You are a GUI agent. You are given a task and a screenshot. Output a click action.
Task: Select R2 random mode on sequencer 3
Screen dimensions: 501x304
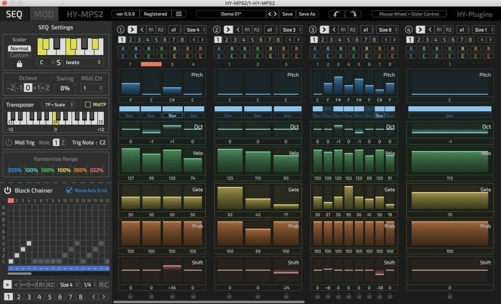point(353,30)
